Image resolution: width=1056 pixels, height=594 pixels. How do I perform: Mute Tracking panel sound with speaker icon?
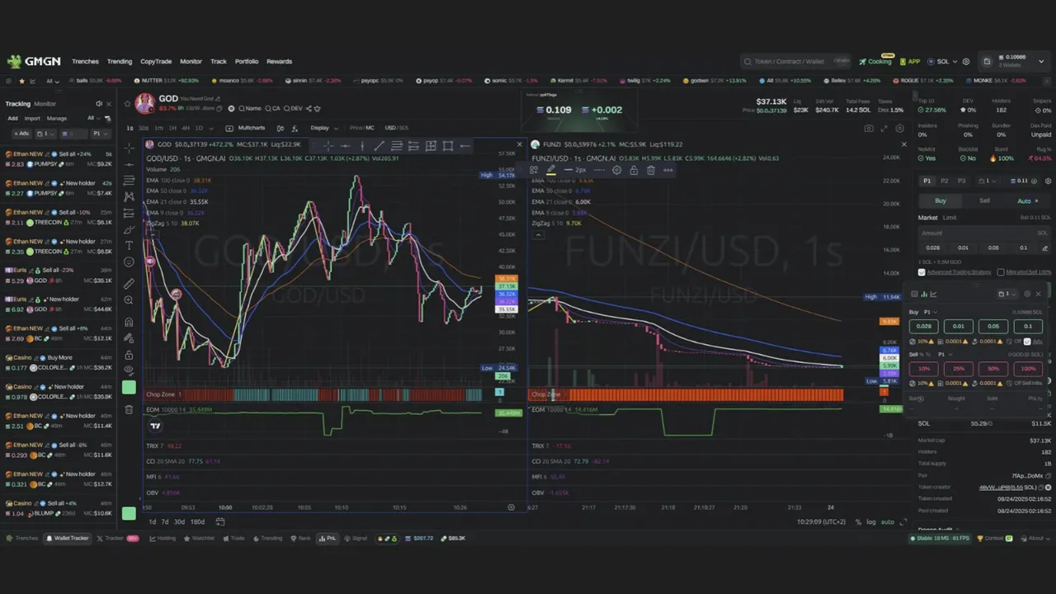pos(98,104)
